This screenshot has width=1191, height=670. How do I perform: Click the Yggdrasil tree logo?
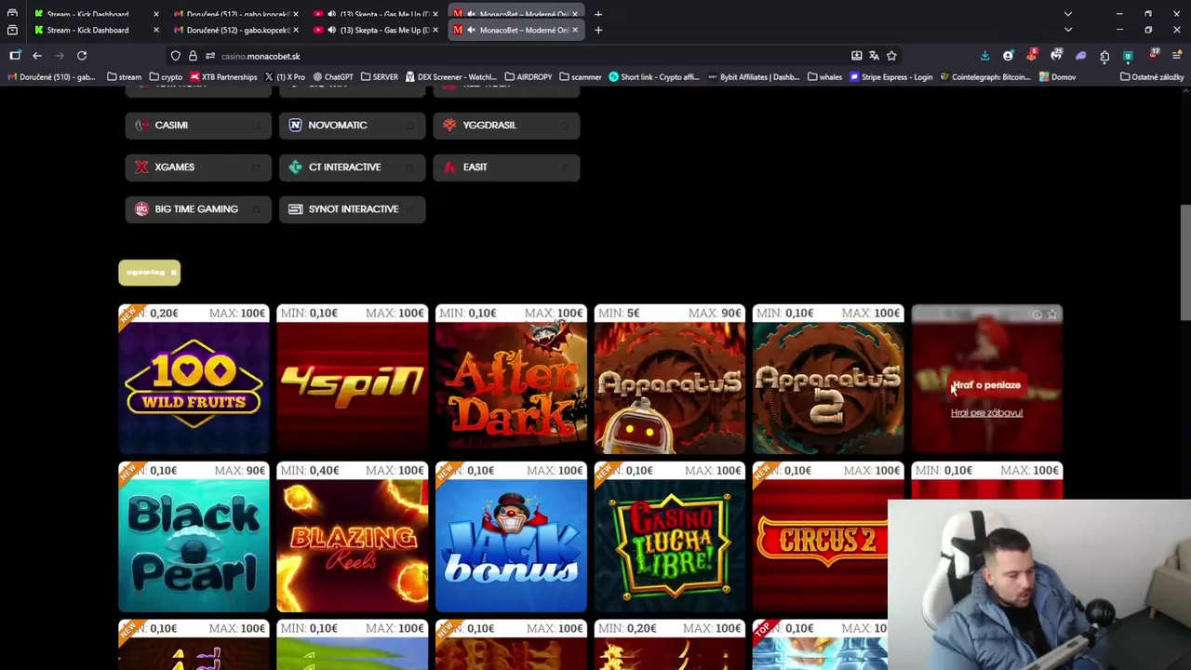[449, 125]
